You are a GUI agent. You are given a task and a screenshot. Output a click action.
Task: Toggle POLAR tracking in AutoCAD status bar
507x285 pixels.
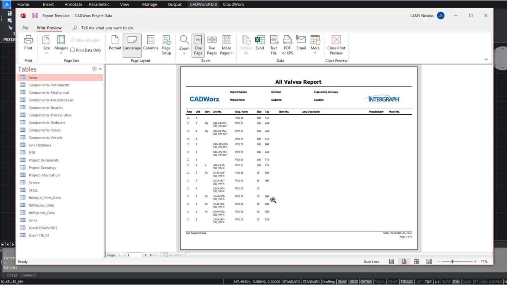(379, 282)
